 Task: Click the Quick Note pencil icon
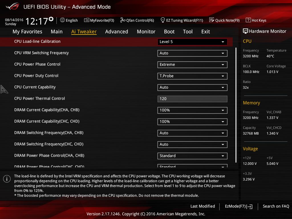pos(212,20)
